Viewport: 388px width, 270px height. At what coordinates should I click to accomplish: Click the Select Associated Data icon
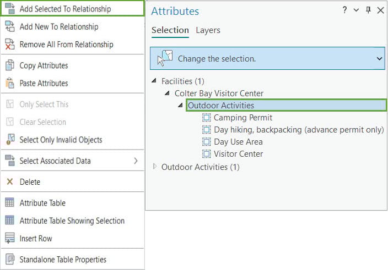10,161
